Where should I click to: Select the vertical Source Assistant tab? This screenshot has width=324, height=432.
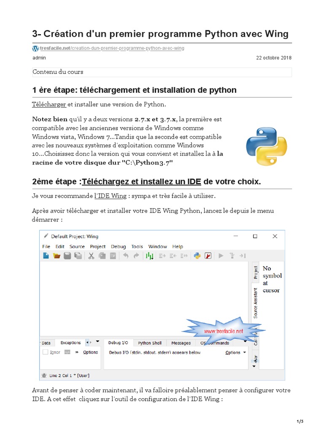pos(255,303)
